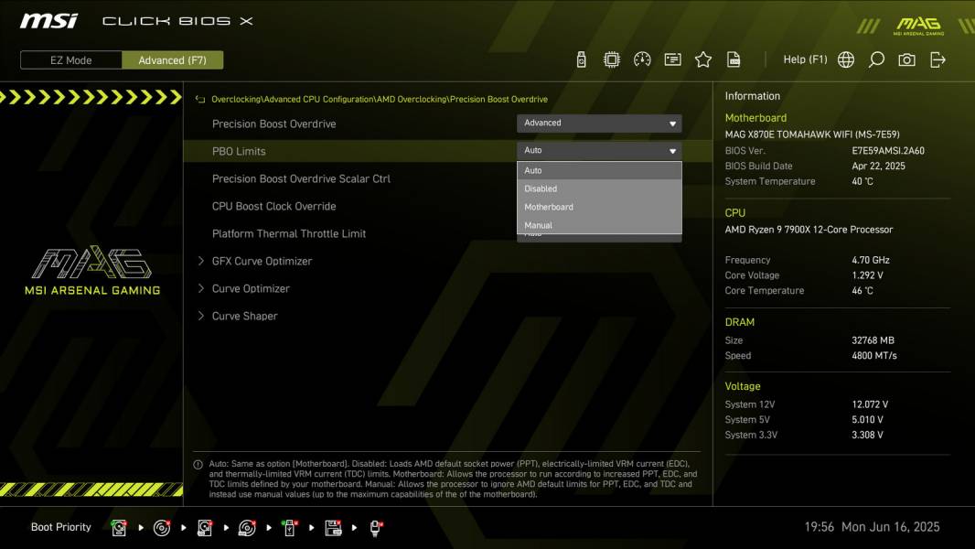Screen dimensions: 975x549
Task: Click the globe language icon
Action: click(x=845, y=59)
